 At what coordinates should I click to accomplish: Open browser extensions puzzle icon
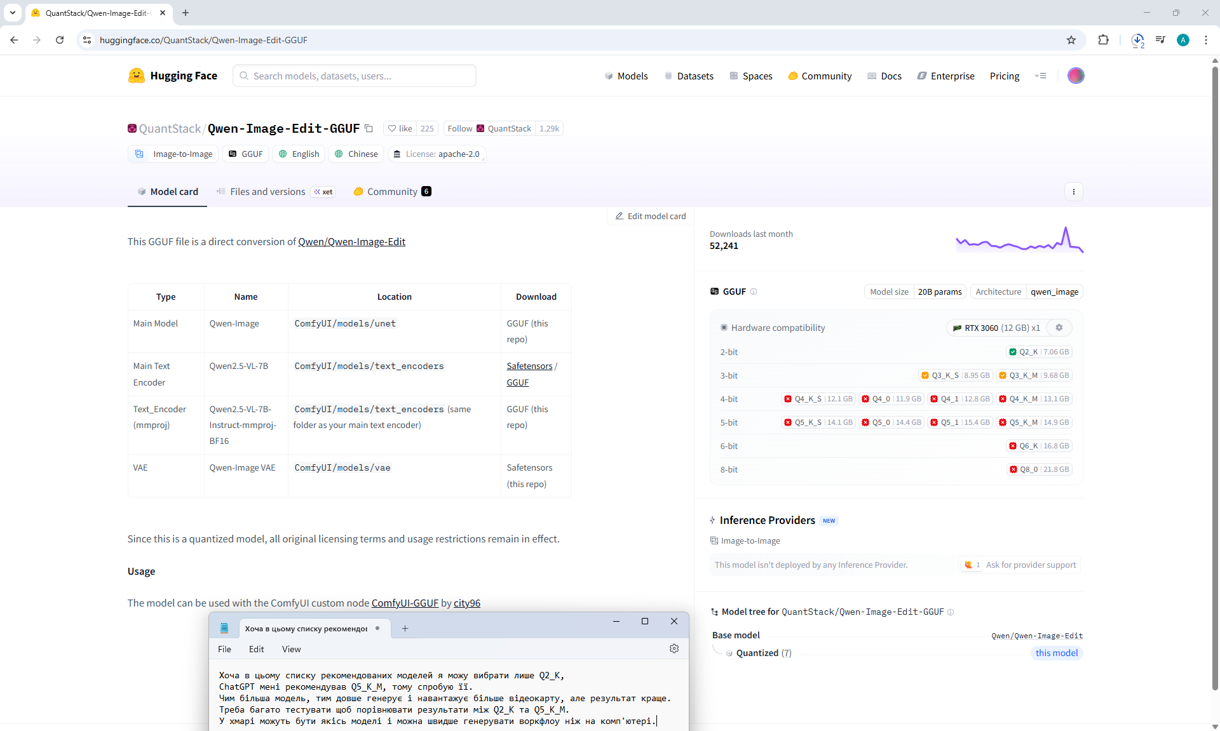coord(1103,40)
